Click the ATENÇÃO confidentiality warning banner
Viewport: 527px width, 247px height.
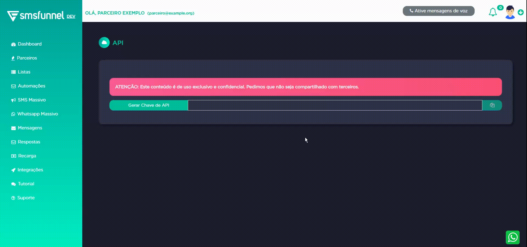(305, 87)
